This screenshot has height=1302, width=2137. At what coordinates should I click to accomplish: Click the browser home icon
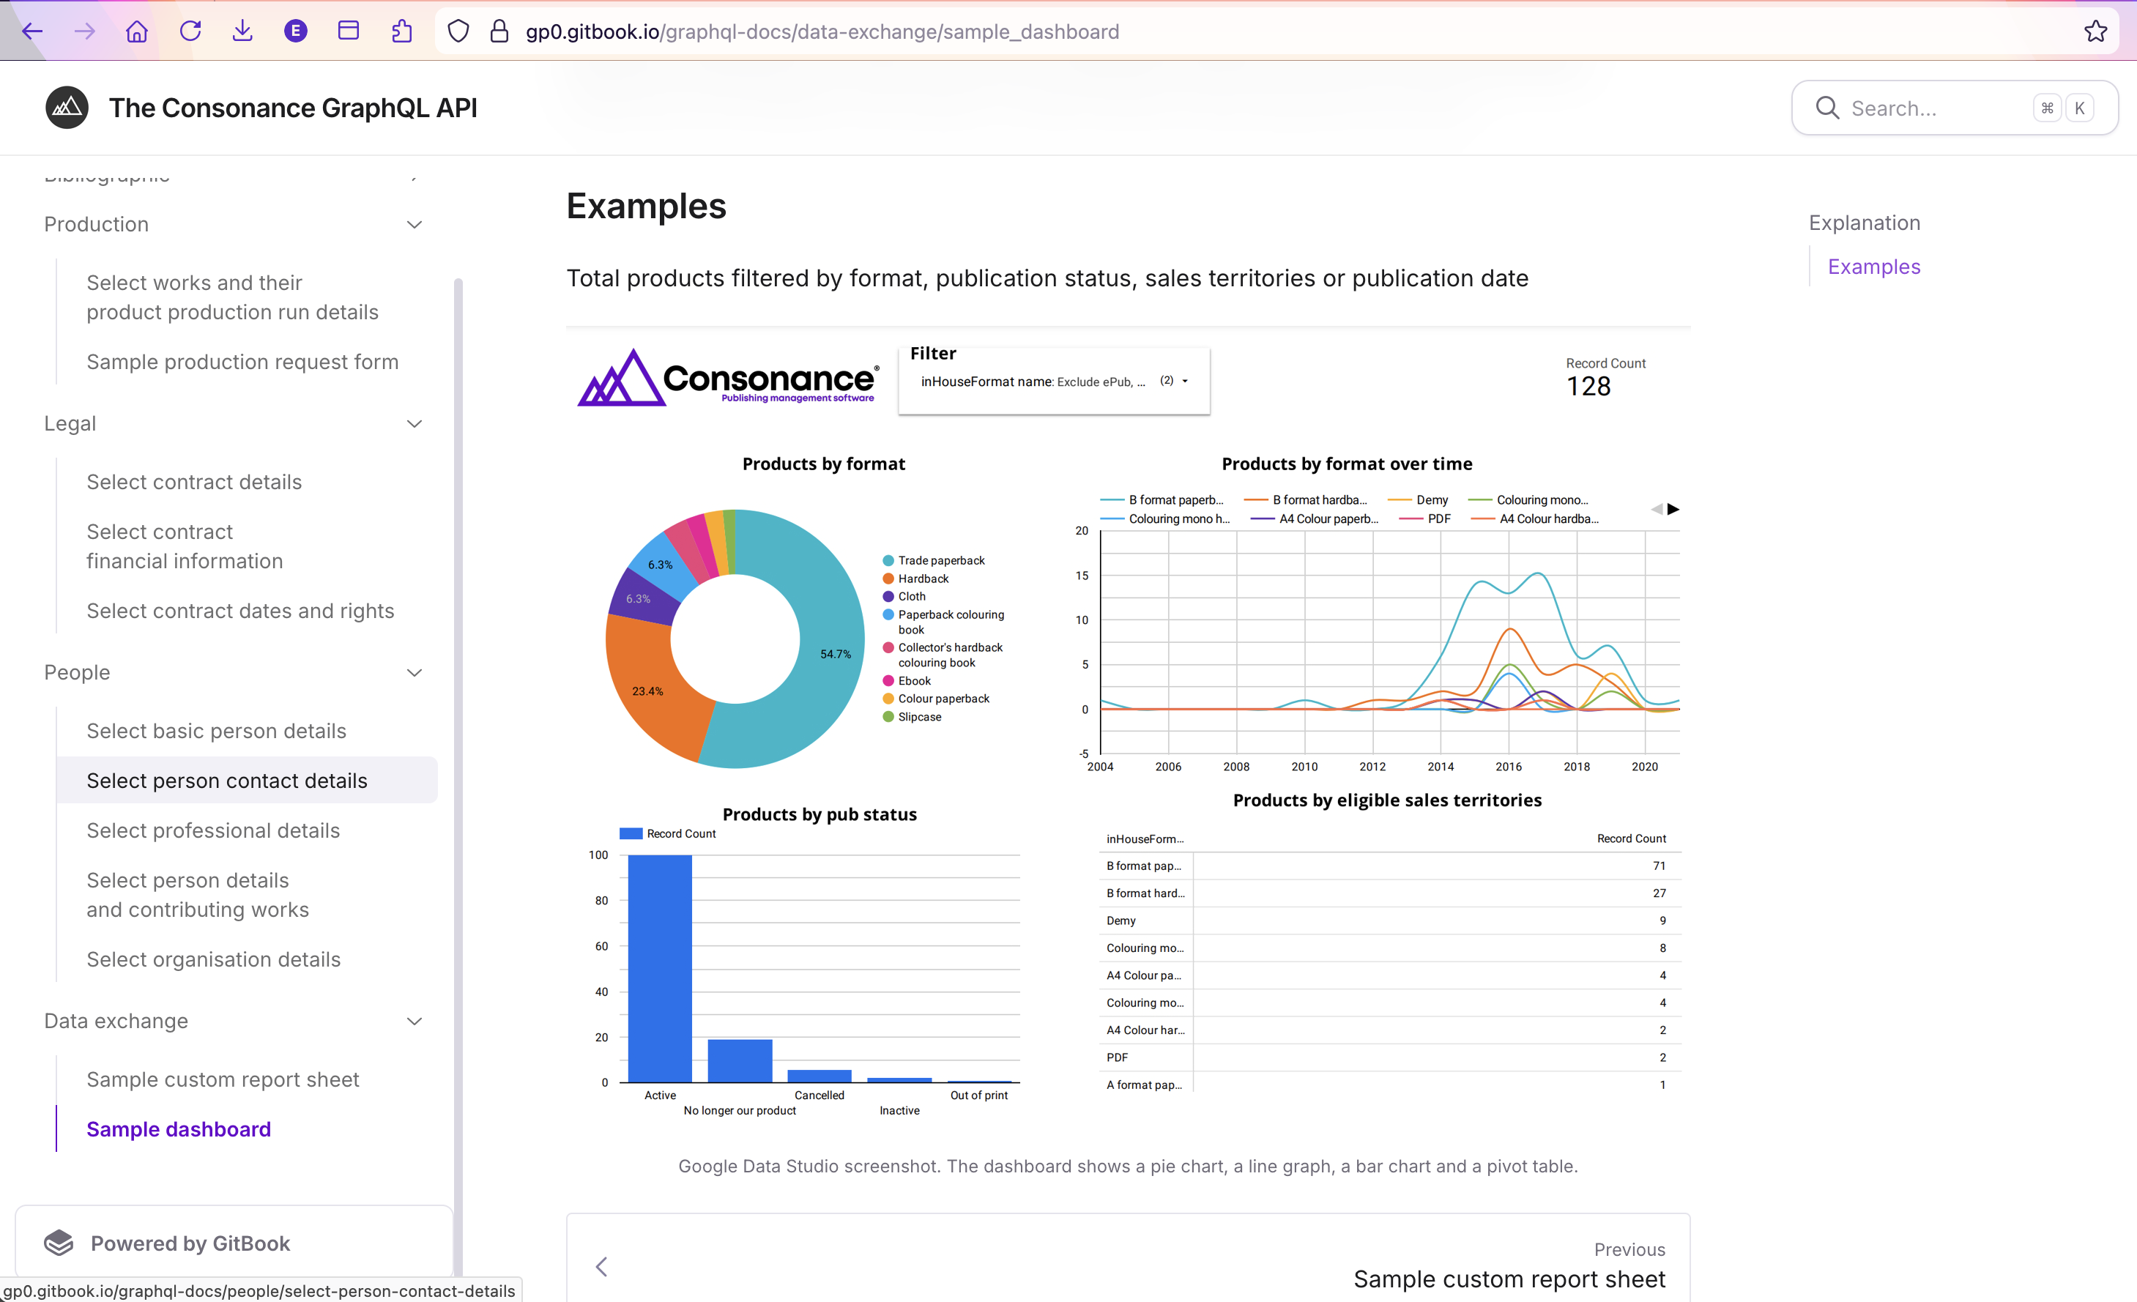(137, 31)
